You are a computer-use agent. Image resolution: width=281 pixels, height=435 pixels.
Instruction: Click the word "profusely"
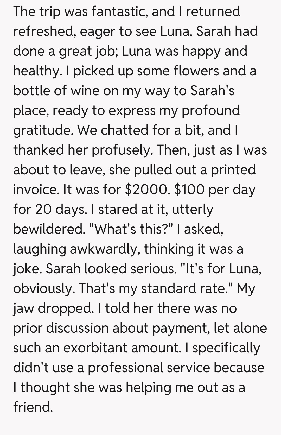click(x=122, y=150)
